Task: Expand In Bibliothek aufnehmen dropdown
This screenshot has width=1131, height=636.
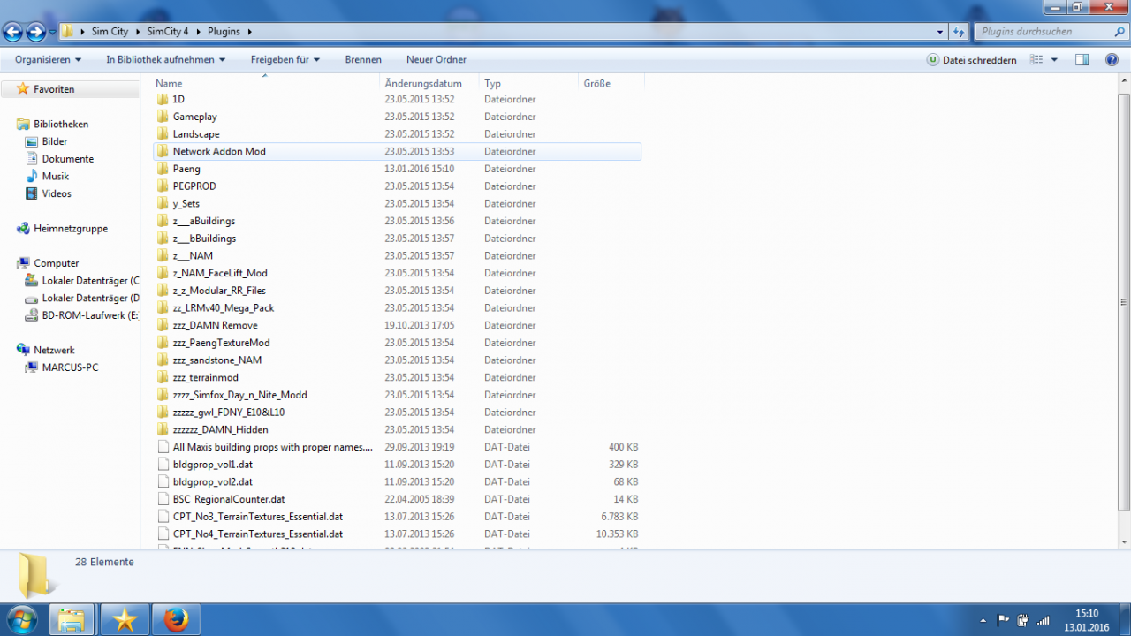Action: pyautogui.click(x=166, y=60)
